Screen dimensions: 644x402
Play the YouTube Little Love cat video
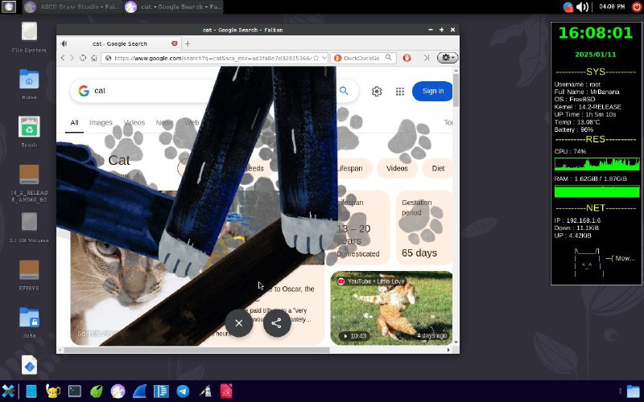(x=391, y=308)
